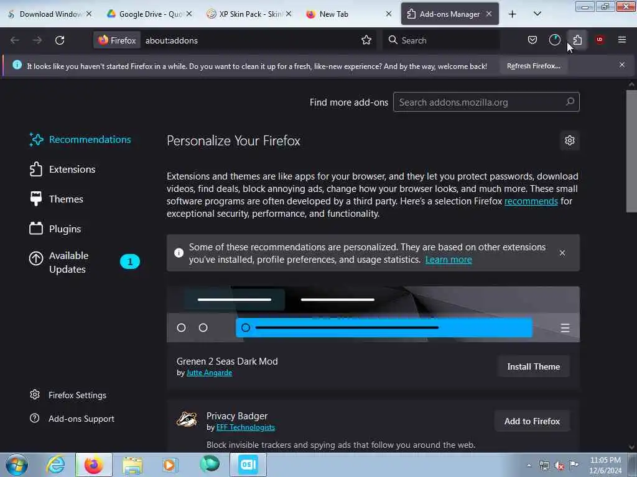This screenshot has height=477, width=637.
Task: Close the Download Windows tab
Action: point(89,14)
